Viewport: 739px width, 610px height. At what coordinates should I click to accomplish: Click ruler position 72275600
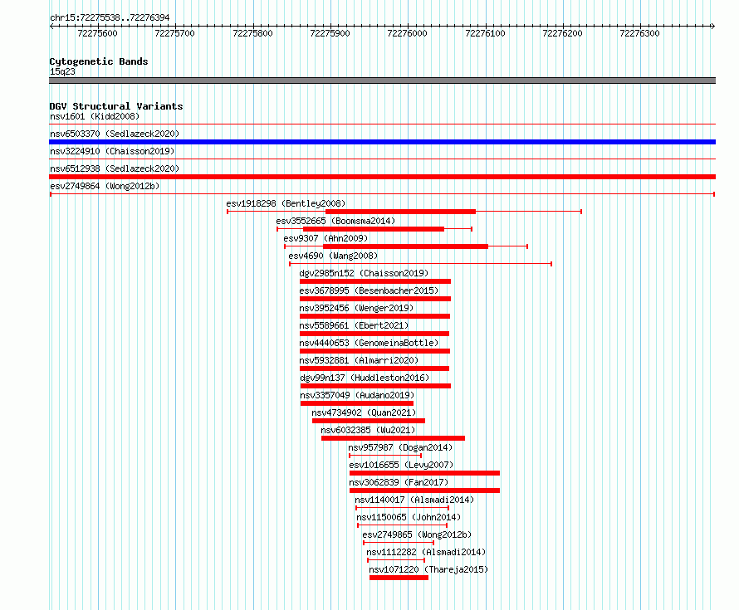pos(97,33)
